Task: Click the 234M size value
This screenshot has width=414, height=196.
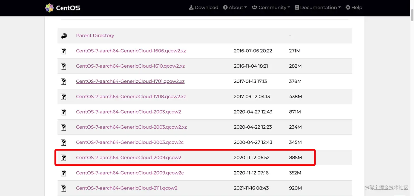Action: 295,127
